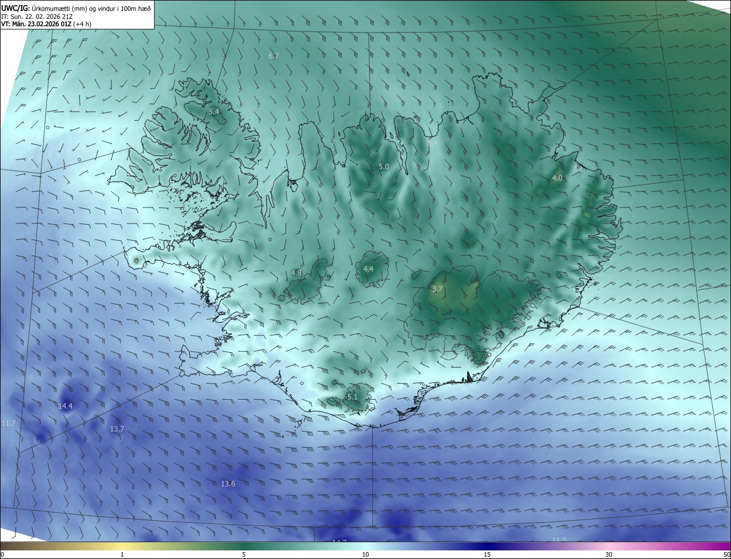Click the 13.7 precipitation value offshore
This screenshot has width=731, height=559.
point(117,429)
